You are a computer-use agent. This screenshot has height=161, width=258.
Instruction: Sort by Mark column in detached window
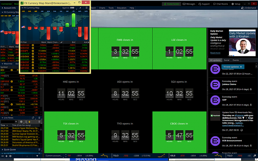pos(43,42)
